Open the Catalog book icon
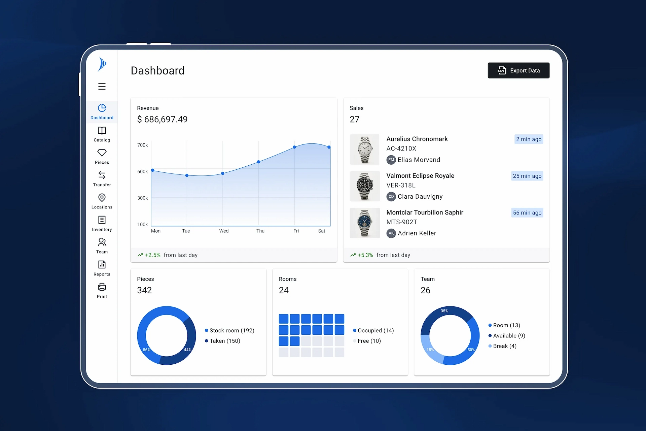The image size is (646, 431). (102, 131)
